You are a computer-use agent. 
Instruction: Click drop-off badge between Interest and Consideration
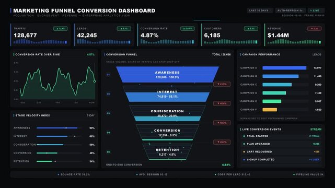[x=222, y=103]
